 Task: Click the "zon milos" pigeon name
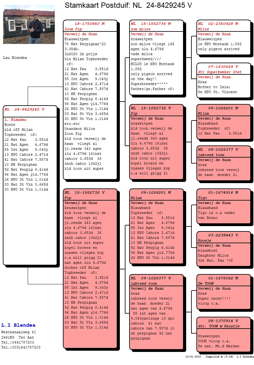(139, 29)
